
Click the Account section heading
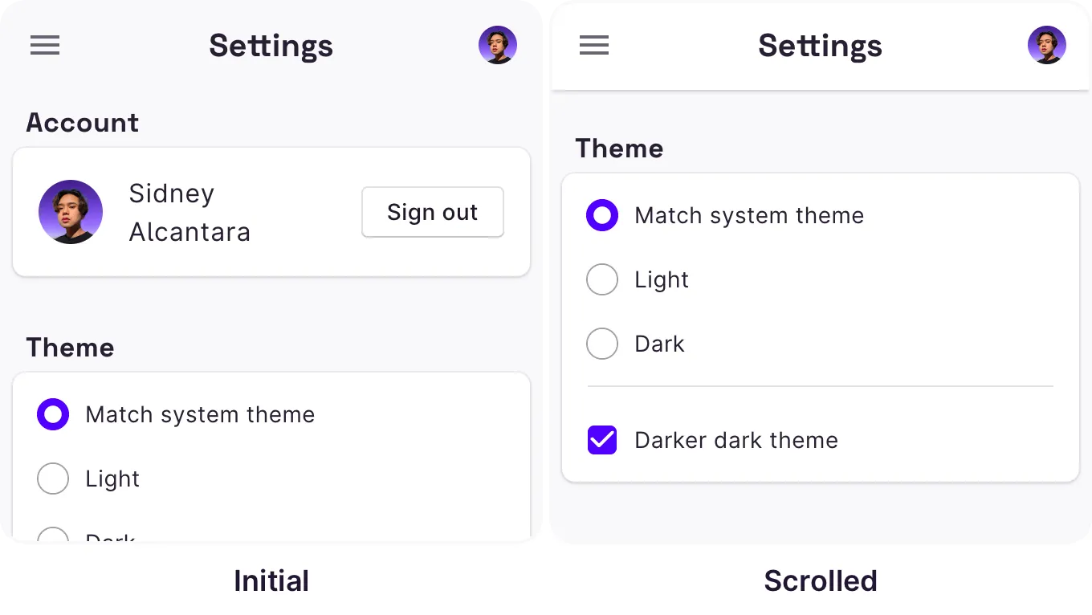83,123
